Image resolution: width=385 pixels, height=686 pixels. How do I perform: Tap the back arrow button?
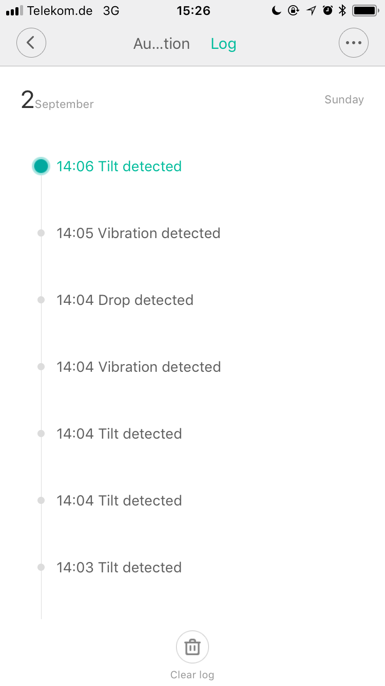click(31, 43)
